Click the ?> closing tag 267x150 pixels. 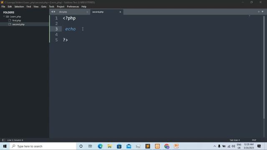click(65, 40)
